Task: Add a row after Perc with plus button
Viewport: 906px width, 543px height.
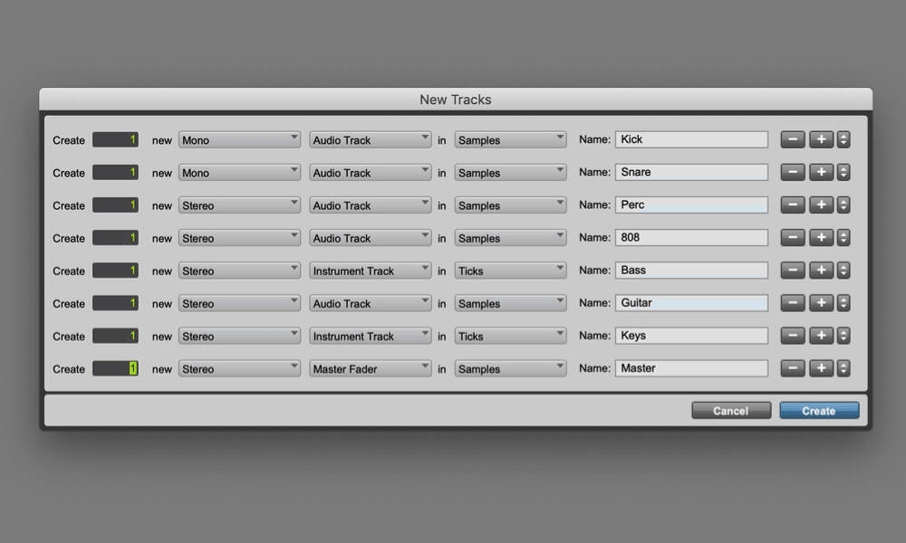Action: (x=821, y=205)
